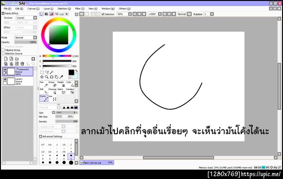The width and height of the screenshot is (283, 179).
Task: Hide the Layer1 layer with eye icon
Action: [5, 79]
